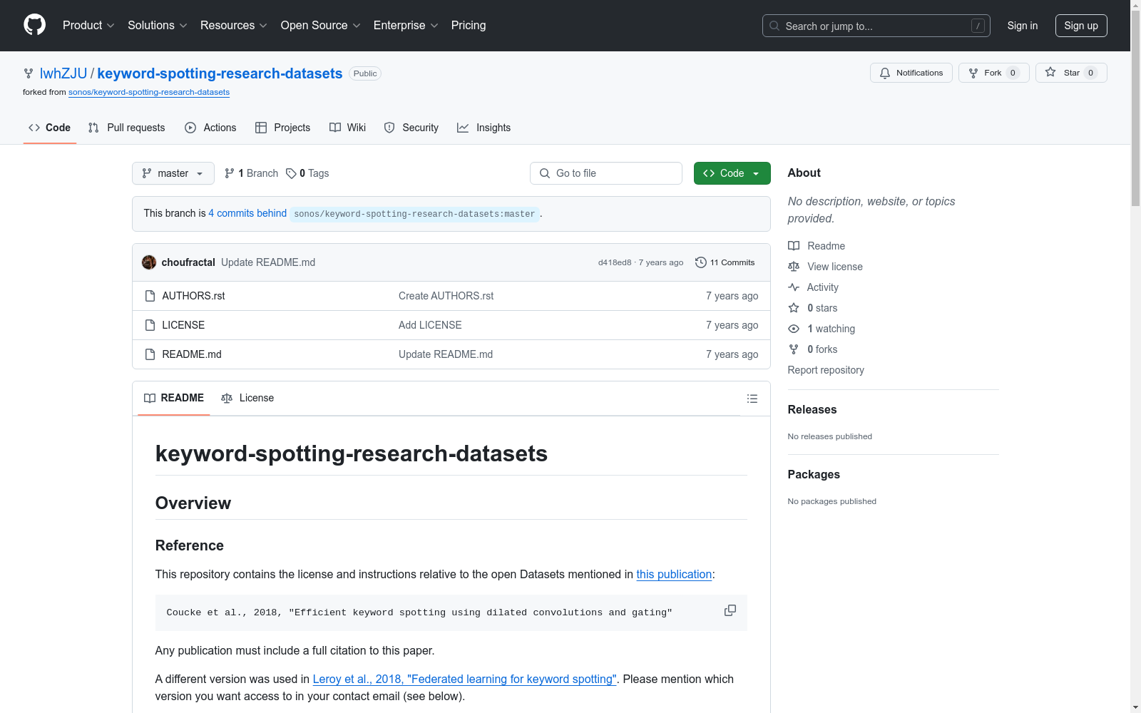This screenshot has width=1141, height=713.
Task: Expand the Open Source menu
Action: [321, 26]
